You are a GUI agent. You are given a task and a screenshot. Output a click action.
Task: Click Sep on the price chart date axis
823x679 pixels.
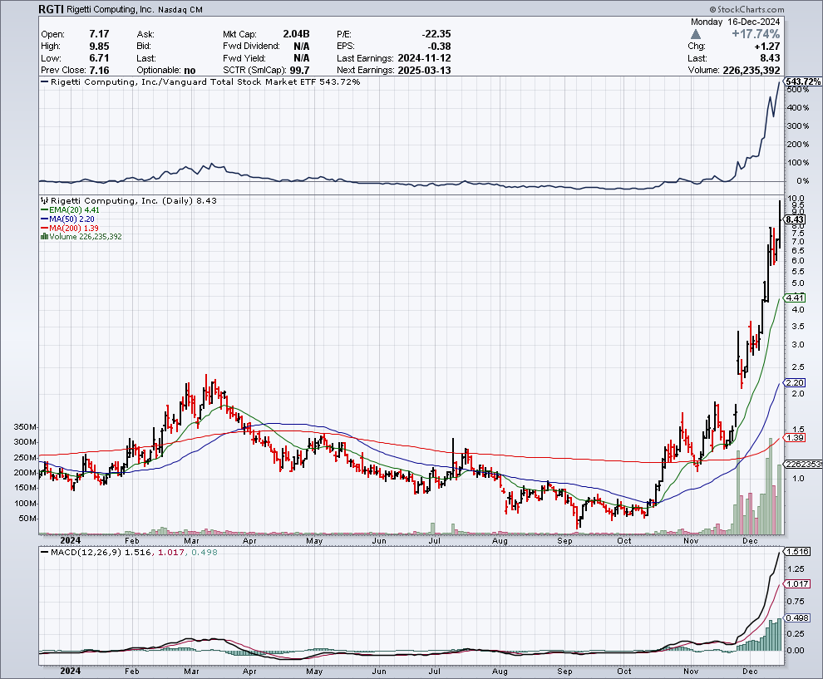(564, 540)
